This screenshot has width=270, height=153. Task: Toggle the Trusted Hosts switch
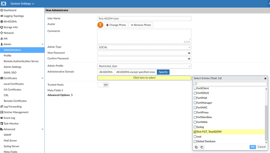pyautogui.click(x=103, y=85)
